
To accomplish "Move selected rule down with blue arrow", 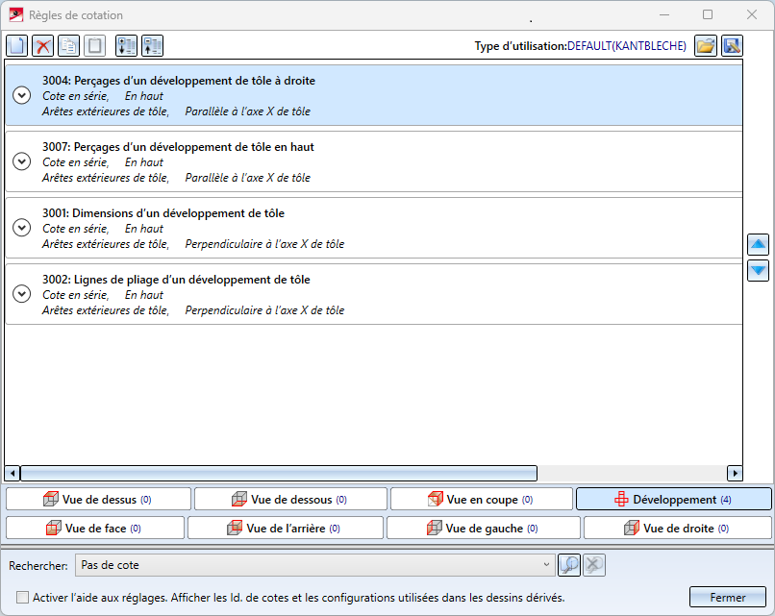I will pos(759,270).
